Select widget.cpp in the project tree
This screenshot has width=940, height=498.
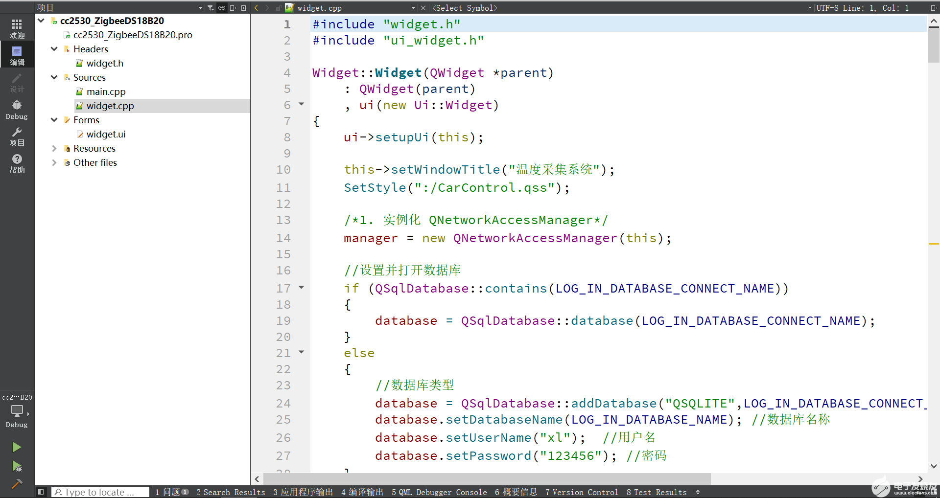click(110, 106)
